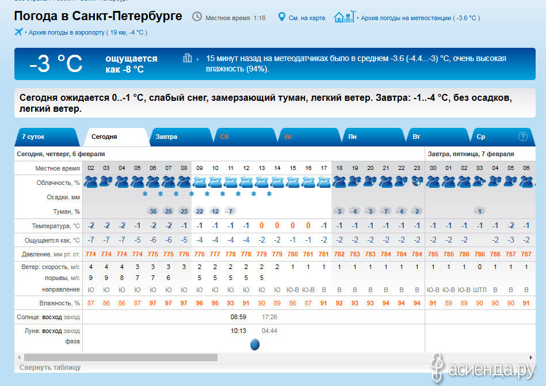Select the Завтра tab
Viewport: 546px width, 386px height.
click(166, 137)
